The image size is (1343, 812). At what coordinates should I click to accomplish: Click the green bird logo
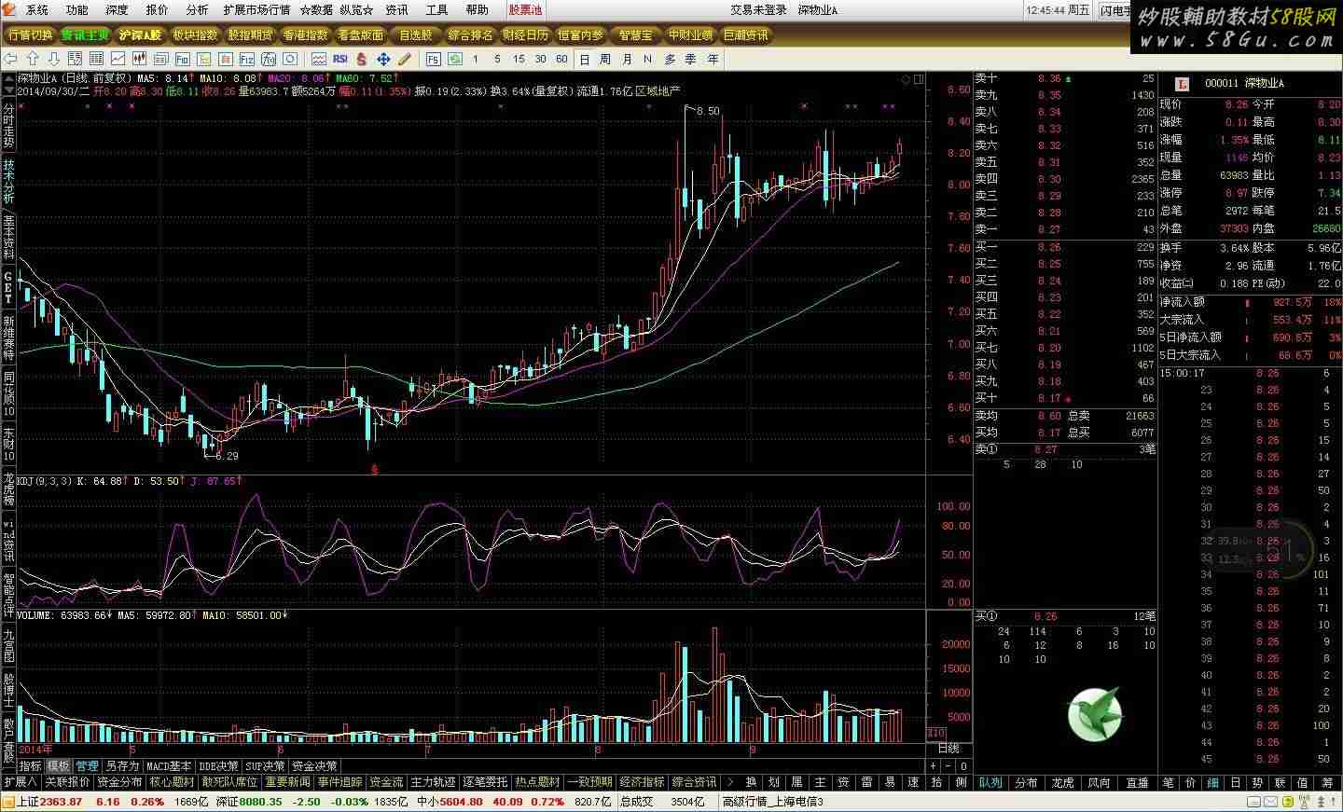1095,715
